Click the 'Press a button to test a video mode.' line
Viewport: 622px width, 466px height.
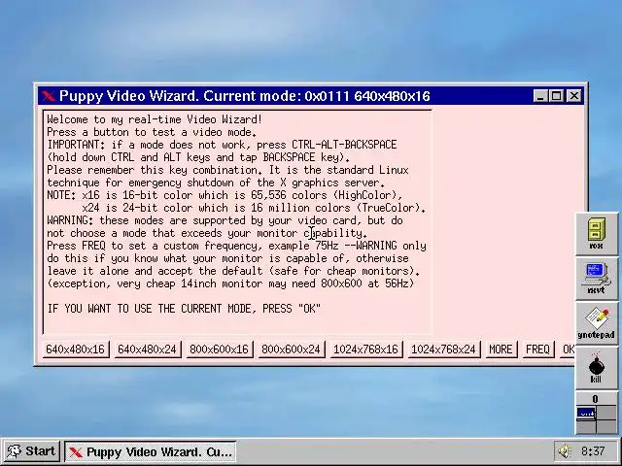pyautogui.click(x=152, y=132)
